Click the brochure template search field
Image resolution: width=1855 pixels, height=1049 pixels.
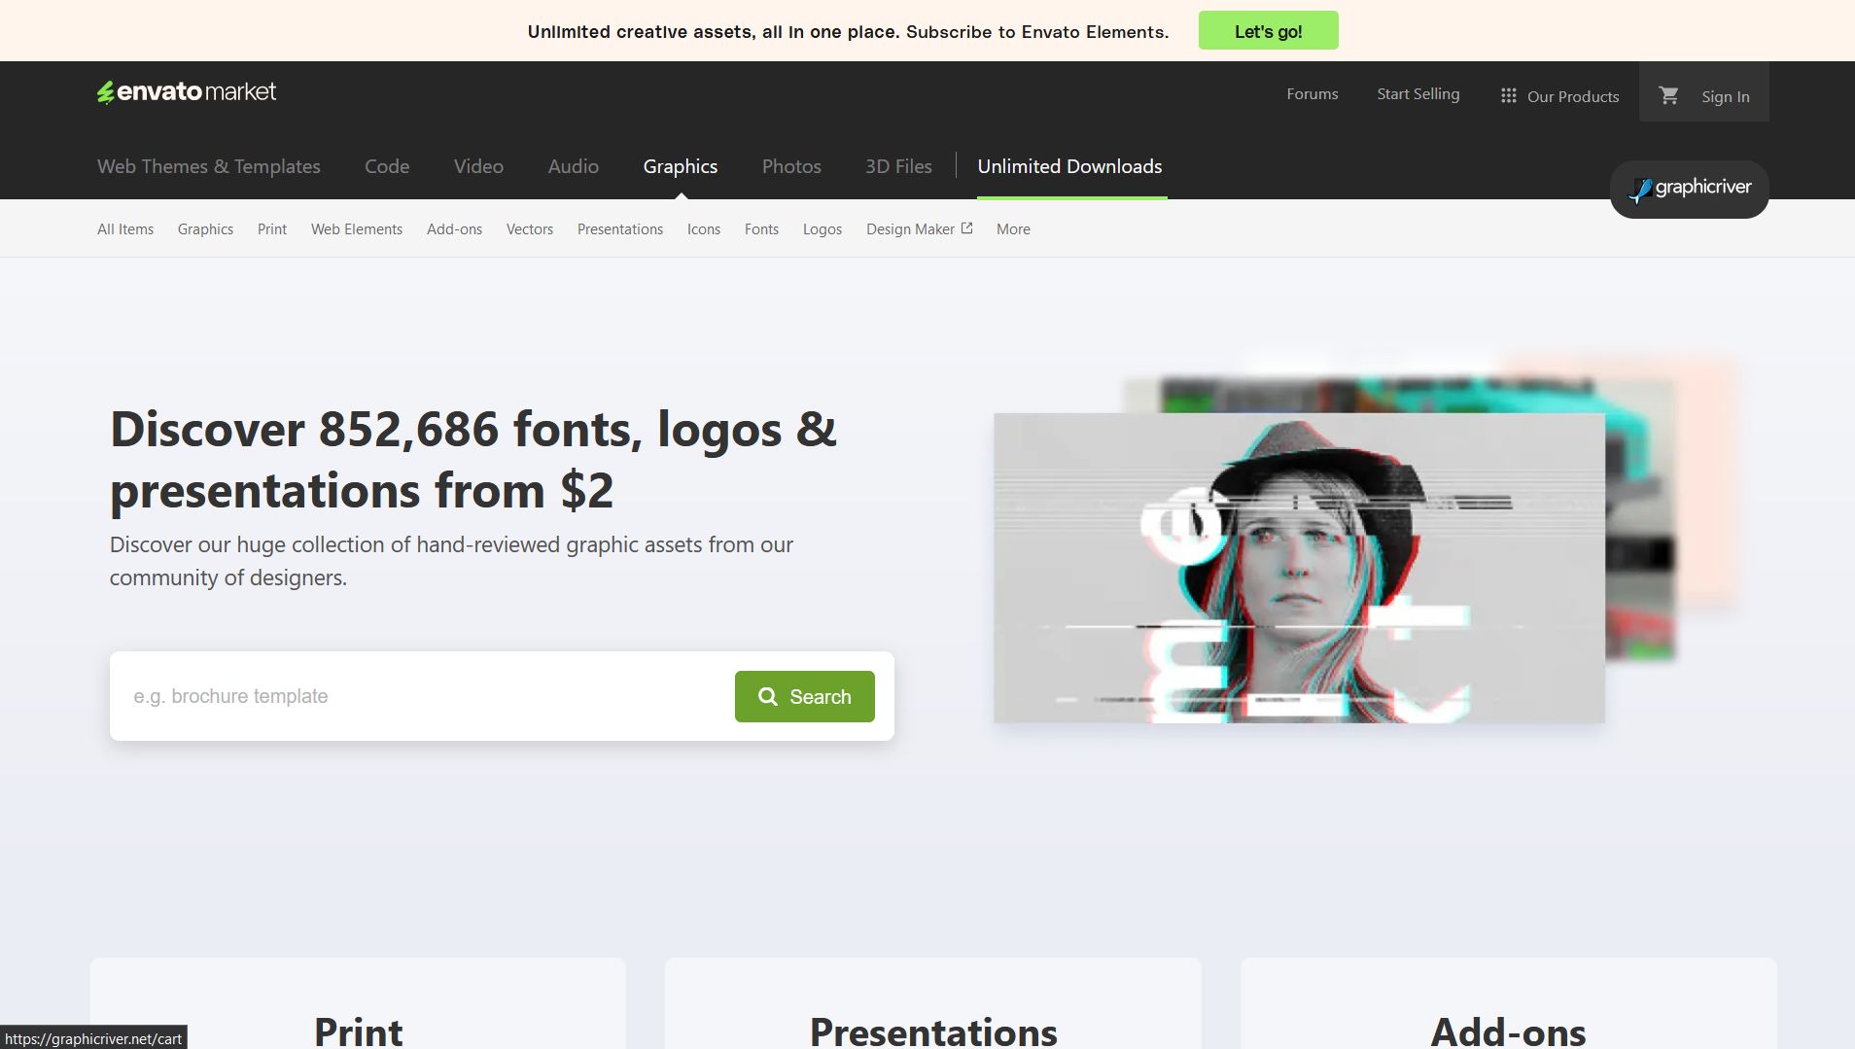[389, 696]
